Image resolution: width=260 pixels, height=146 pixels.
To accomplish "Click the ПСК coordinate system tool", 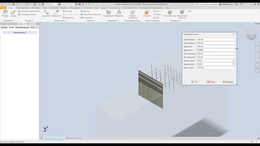I will pos(156,17).
